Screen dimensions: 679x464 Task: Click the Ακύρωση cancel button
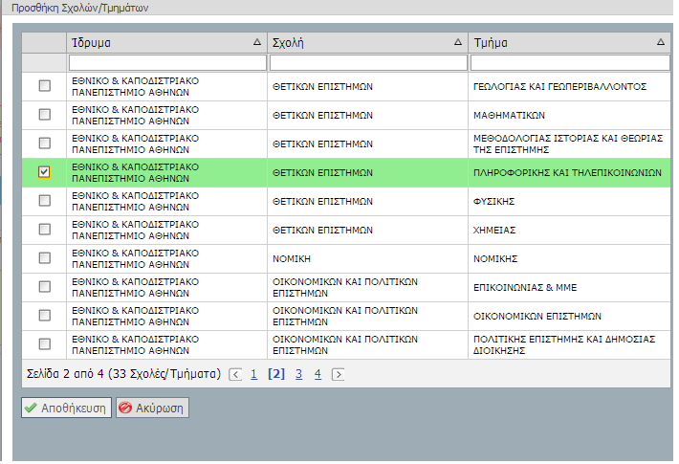pos(152,408)
